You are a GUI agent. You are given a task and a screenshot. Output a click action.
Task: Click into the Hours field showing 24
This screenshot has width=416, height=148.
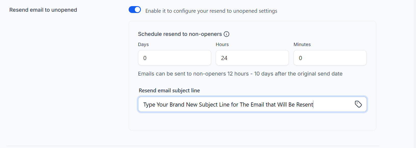click(252, 58)
